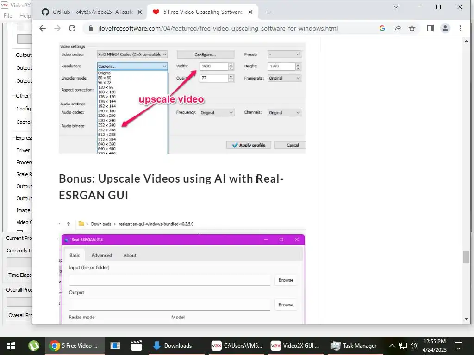Select the 5 Free Video Upscaling Software tab
Image resolution: width=474 pixels, height=355 pixels.
click(203, 12)
